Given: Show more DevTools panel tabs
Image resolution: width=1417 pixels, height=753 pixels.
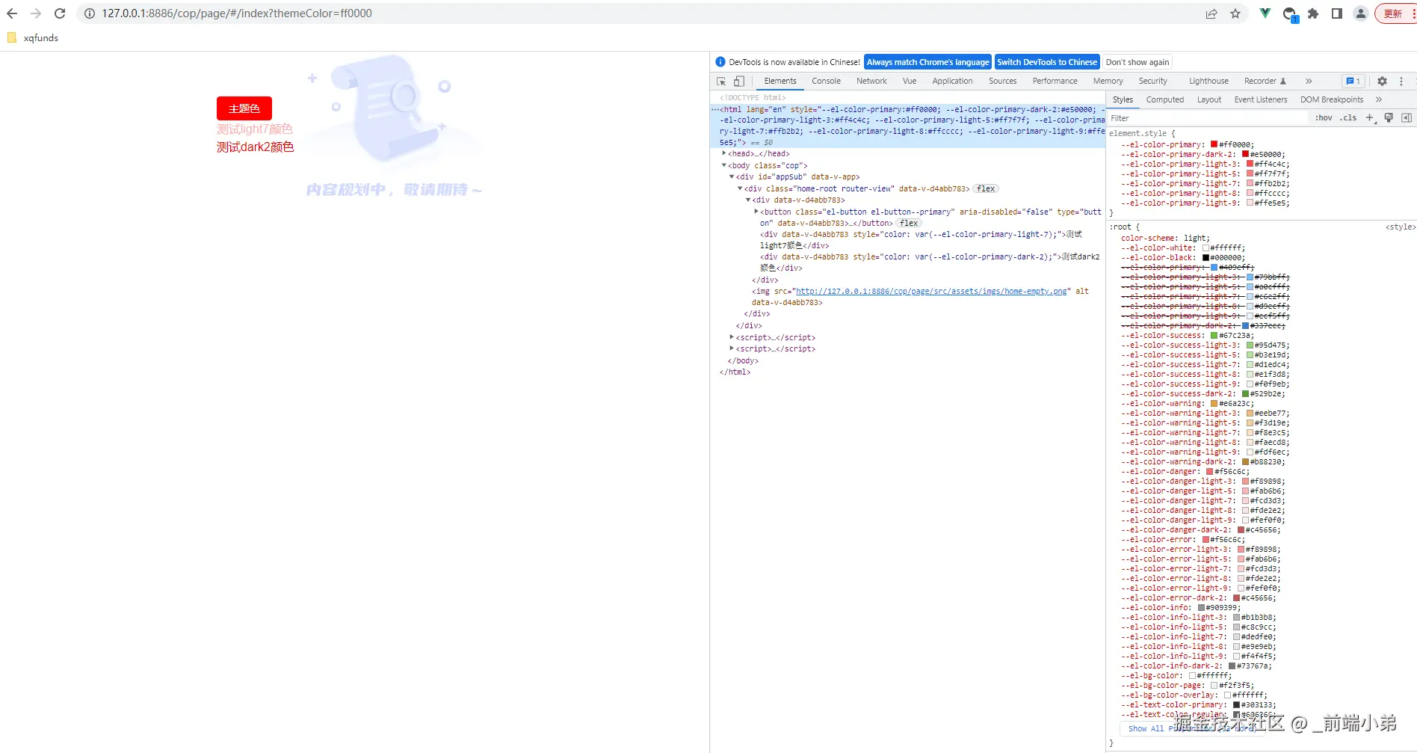Looking at the screenshot, I should [x=1309, y=82].
